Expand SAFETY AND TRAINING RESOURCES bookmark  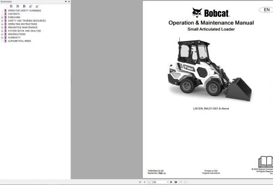[2, 21]
